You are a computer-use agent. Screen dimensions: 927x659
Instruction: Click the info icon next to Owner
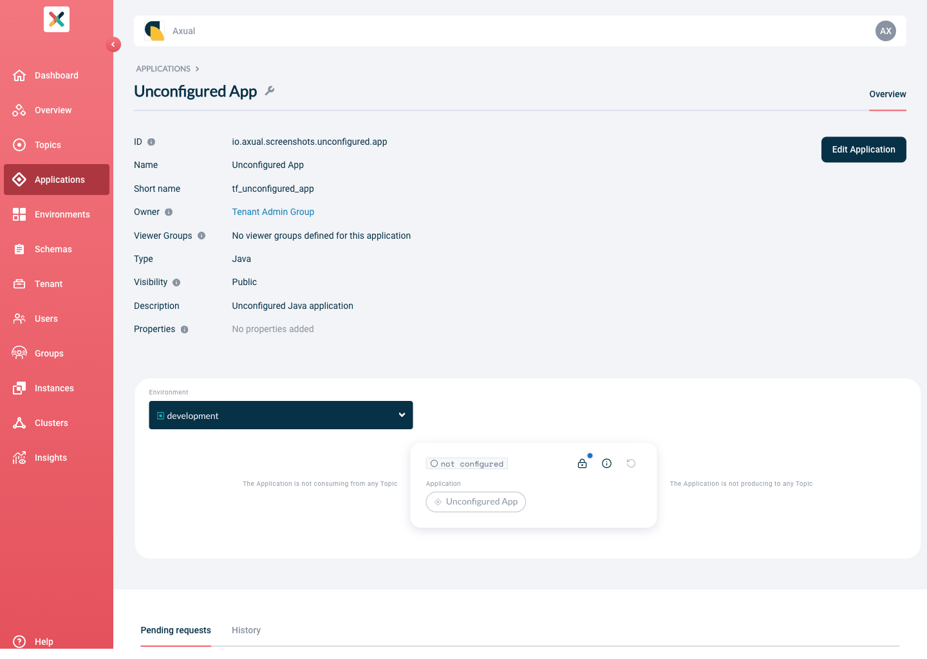[169, 212]
